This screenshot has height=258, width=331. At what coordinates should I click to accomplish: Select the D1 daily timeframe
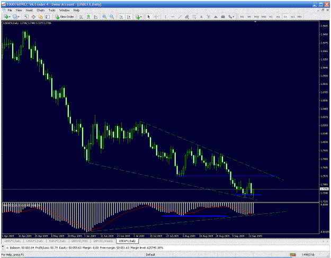(285, 16)
